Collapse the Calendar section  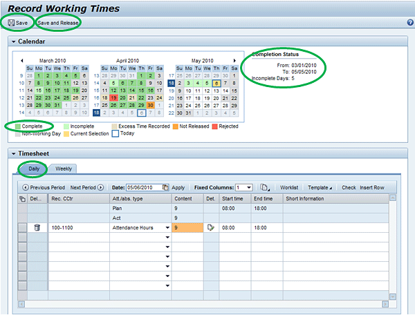(x=13, y=42)
